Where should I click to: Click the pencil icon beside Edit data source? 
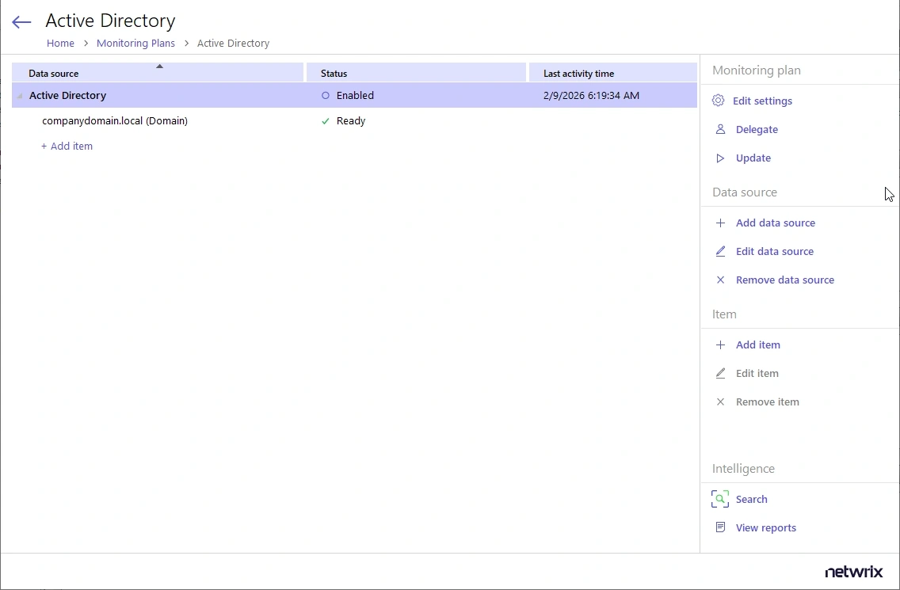[720, 252]
